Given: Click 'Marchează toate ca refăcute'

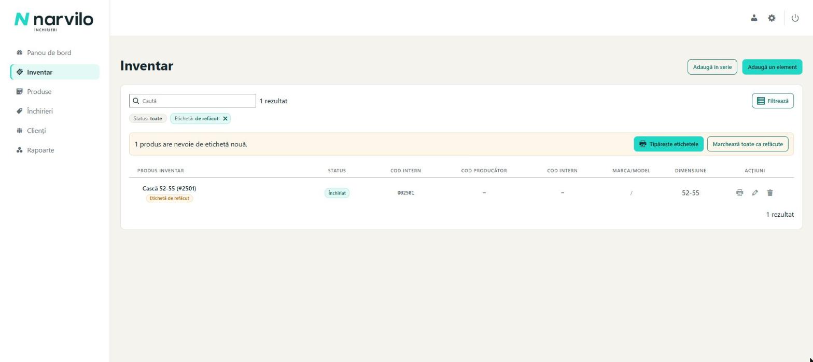Looking at the screenshot, I should coord(748,144).
